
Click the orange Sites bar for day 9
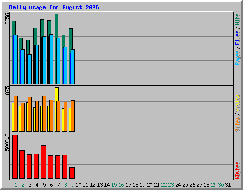pyautogui.click(x=73, y=116)
